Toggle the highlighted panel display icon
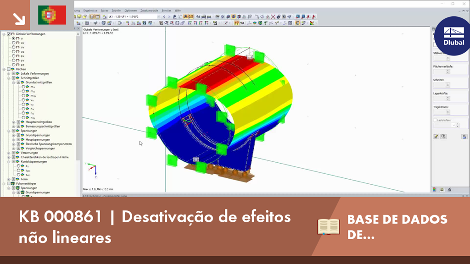The height and width of the screenshot is (264, 470). [297, 23]
